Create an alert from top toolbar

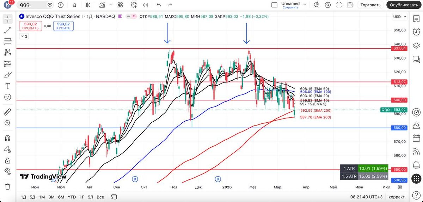[x=134, y=5]
